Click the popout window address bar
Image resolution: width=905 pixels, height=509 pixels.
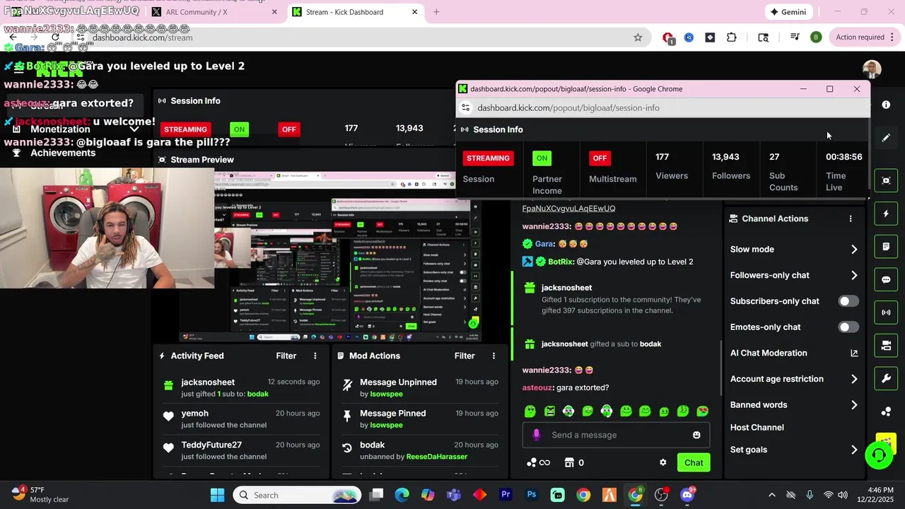[x=662, y=107]
